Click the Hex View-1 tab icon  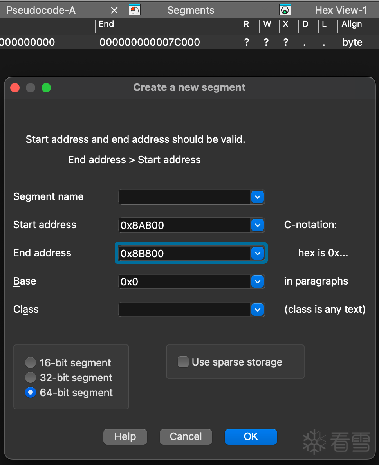[x=285, y=10]
